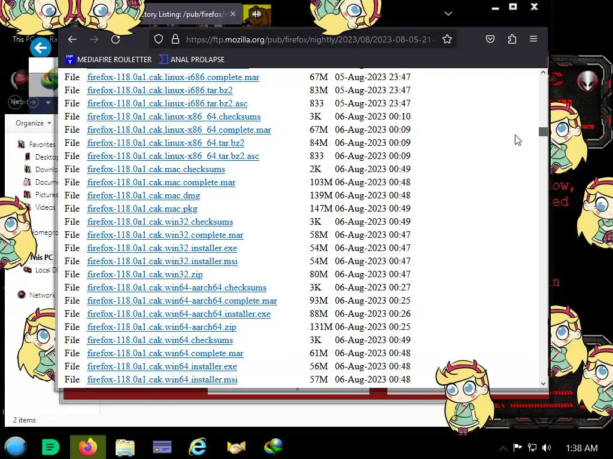This screenshot has height=459, width=613.
Task: Open handshake icon on taskbar
Action: [236, 447]
